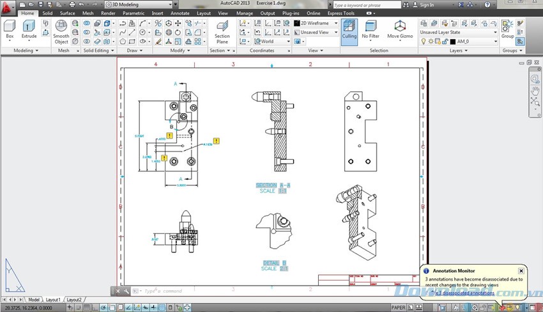Viewport: 543px width, 312px height.
Task: Toggle Ortho Mode in the status bar
Action: coord(95,308)
